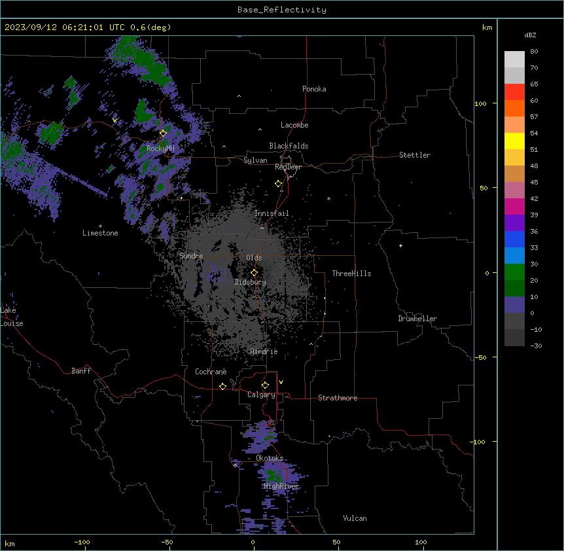Viewport: 564px width, 551px height.
Task: Click the HighRiver city label
Action: 281,486
